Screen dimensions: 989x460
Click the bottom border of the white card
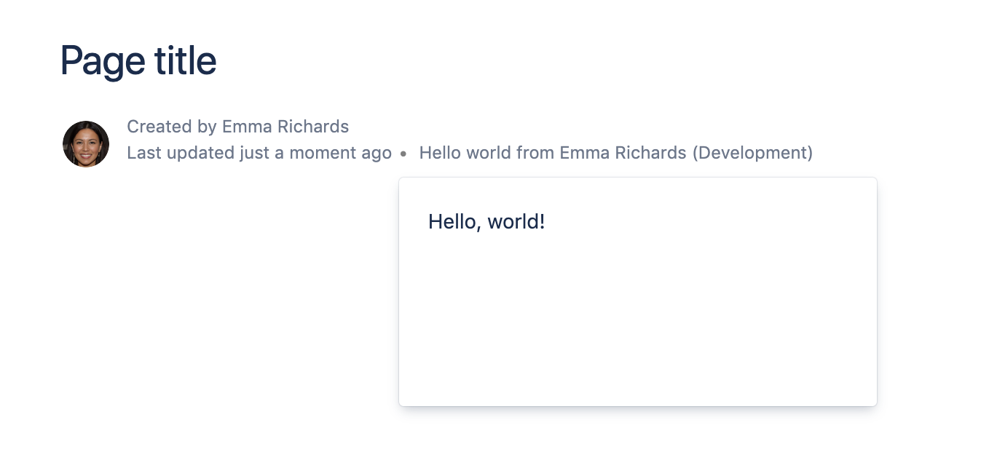638,405
